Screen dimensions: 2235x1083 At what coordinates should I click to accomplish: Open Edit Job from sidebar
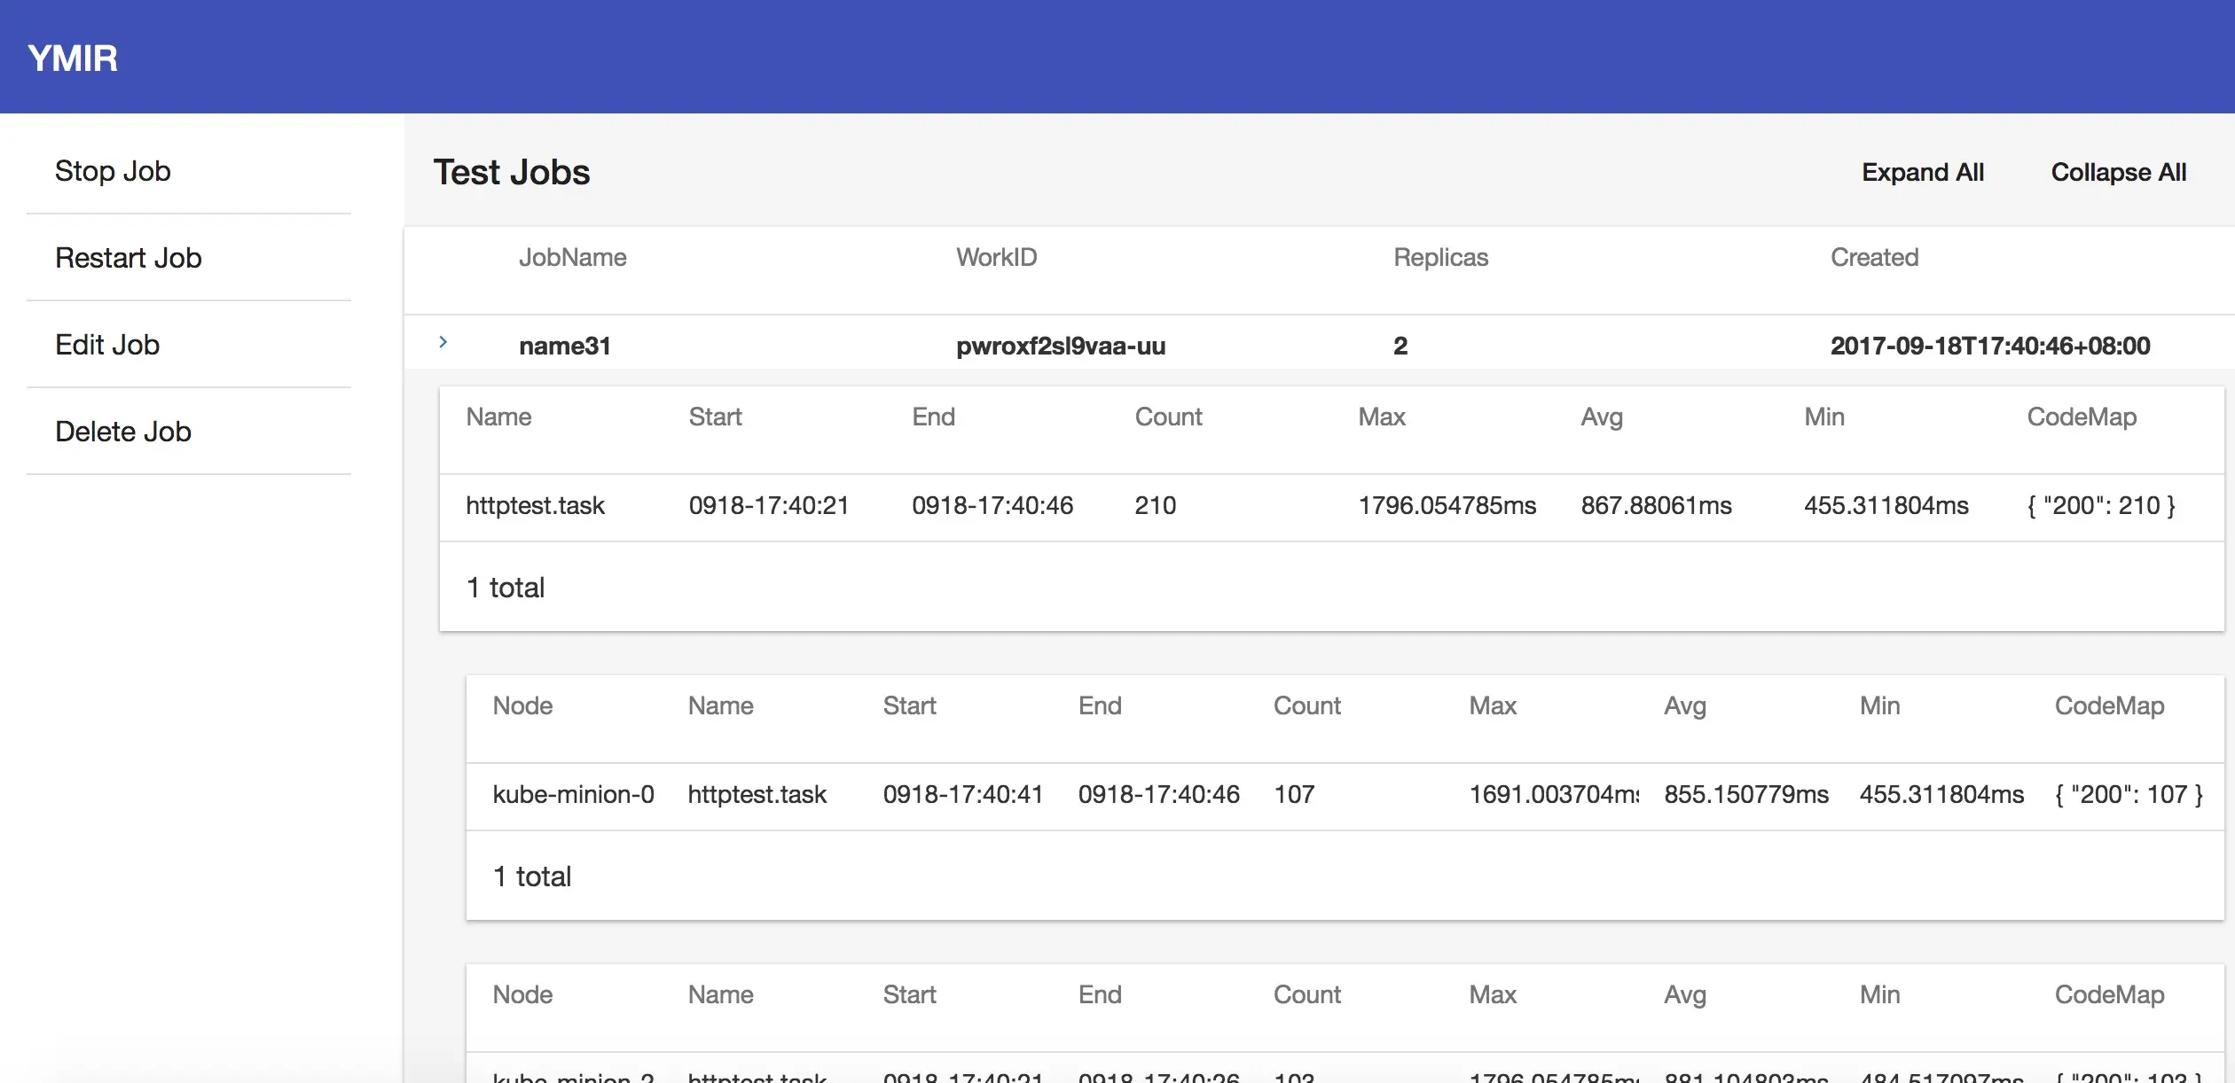pos(107,345)
